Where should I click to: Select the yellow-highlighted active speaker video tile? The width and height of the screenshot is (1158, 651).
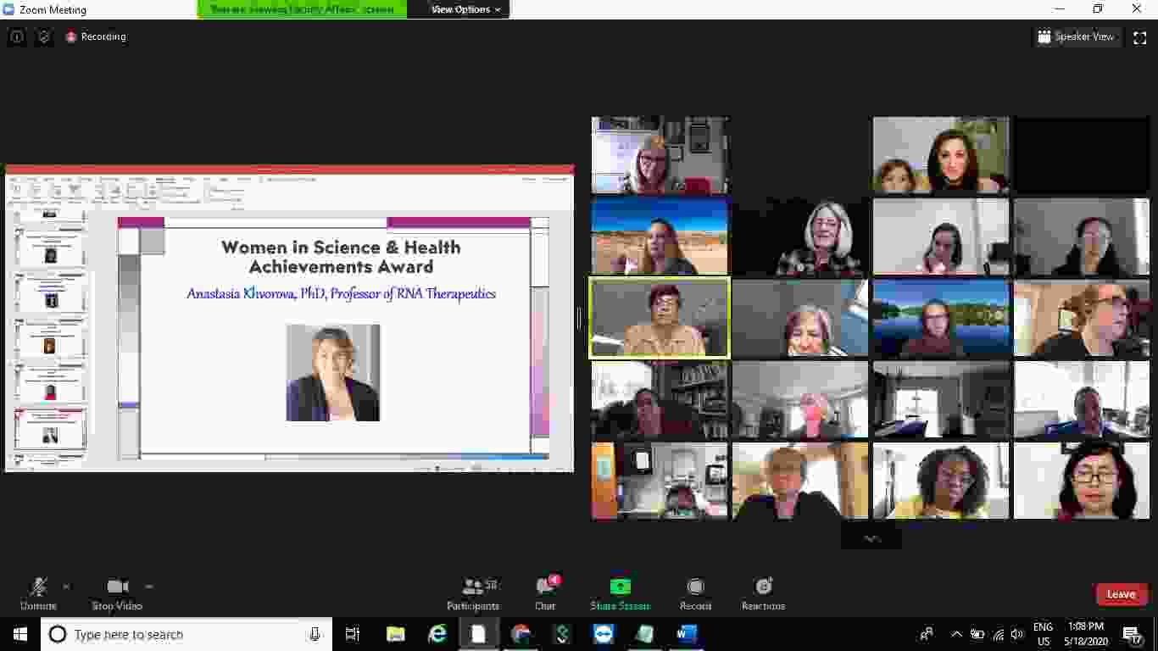click(660, 318)
